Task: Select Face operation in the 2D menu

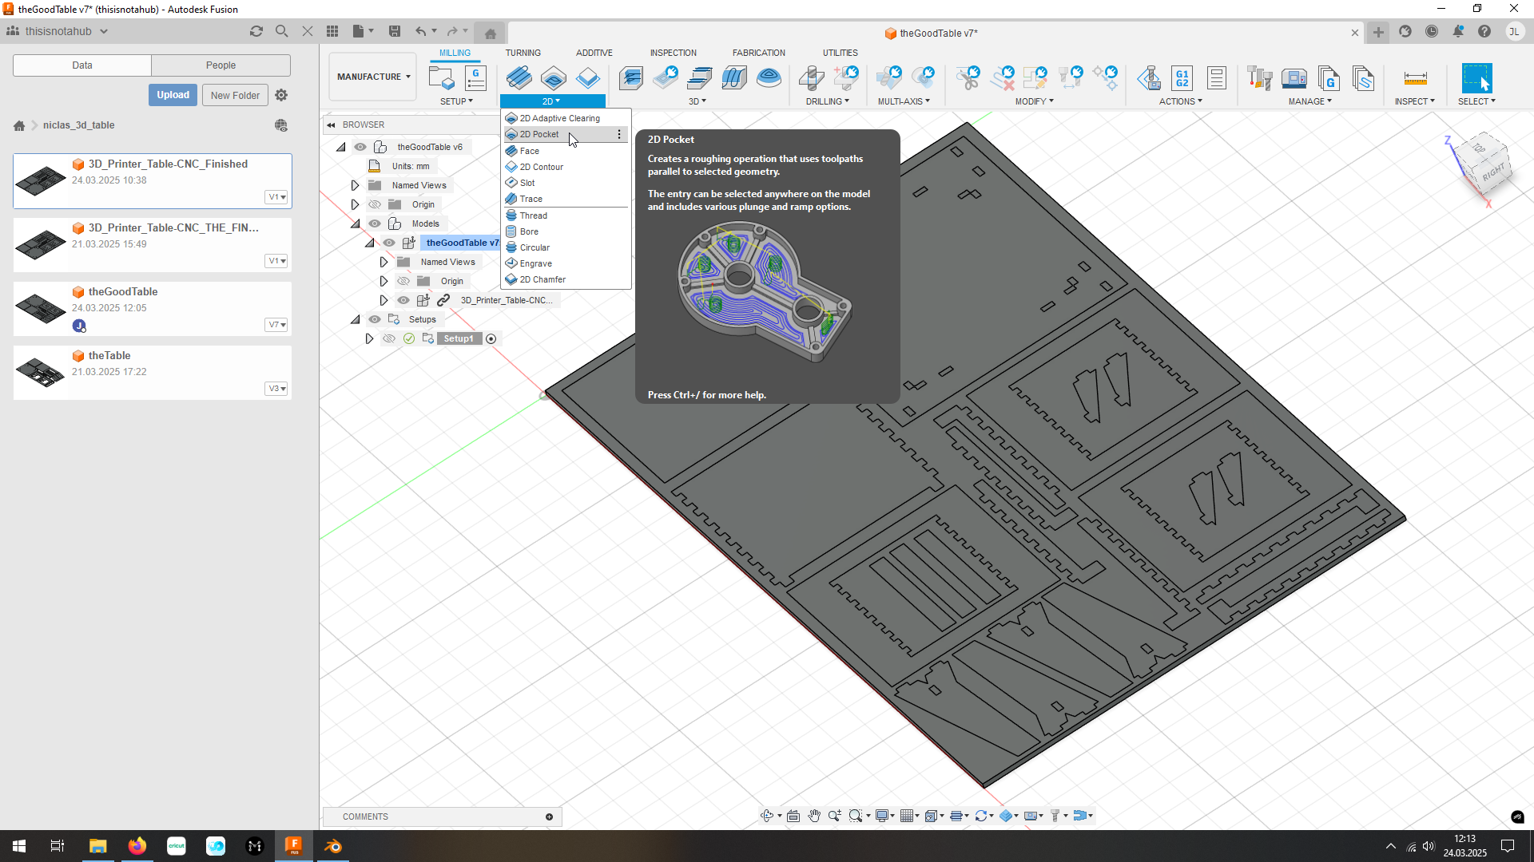Action: click(566, 151)
